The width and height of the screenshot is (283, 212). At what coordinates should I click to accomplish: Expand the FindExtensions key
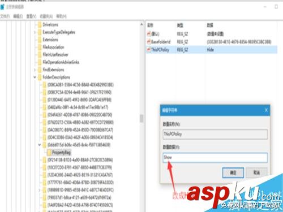pos(35,70)
